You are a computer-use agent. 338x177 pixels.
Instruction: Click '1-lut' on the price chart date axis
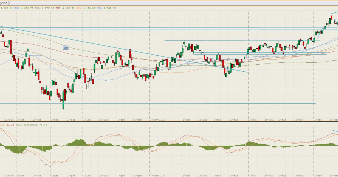[186, 120]
